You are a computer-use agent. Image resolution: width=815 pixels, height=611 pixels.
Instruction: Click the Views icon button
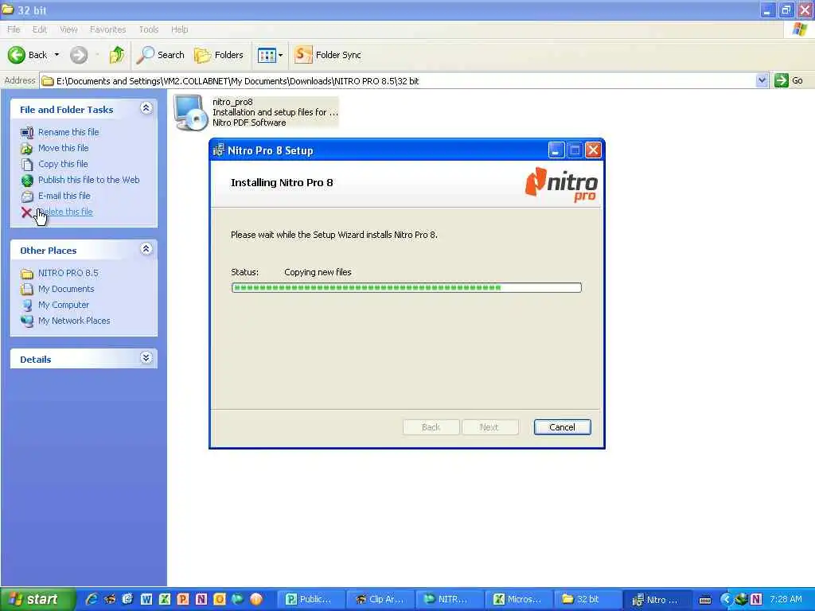click(x=267, y=55)
